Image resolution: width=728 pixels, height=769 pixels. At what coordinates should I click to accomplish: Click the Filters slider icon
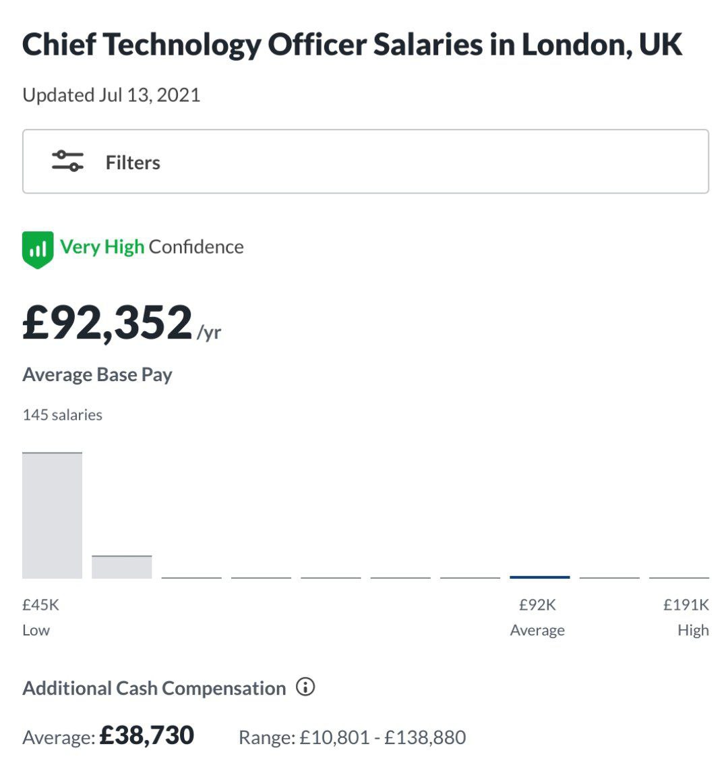[x=67, y=161]
